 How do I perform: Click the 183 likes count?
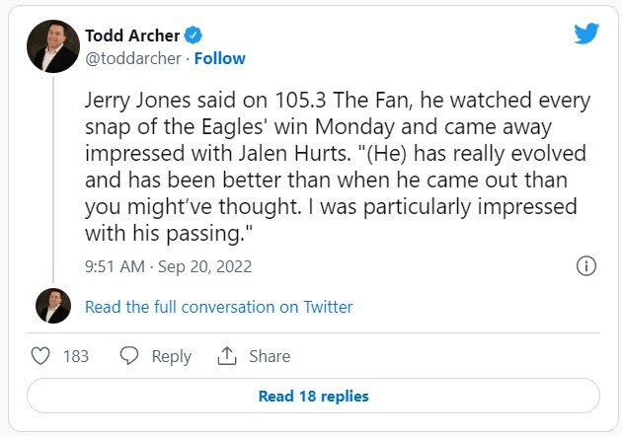point(76,356)
